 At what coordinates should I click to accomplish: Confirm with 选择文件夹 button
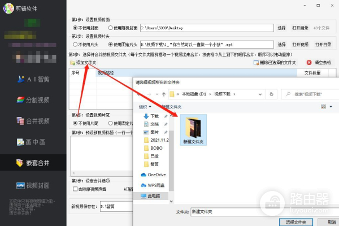(296, 222)
